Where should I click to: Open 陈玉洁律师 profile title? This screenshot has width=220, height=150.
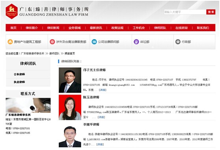[x=91, y=97]
